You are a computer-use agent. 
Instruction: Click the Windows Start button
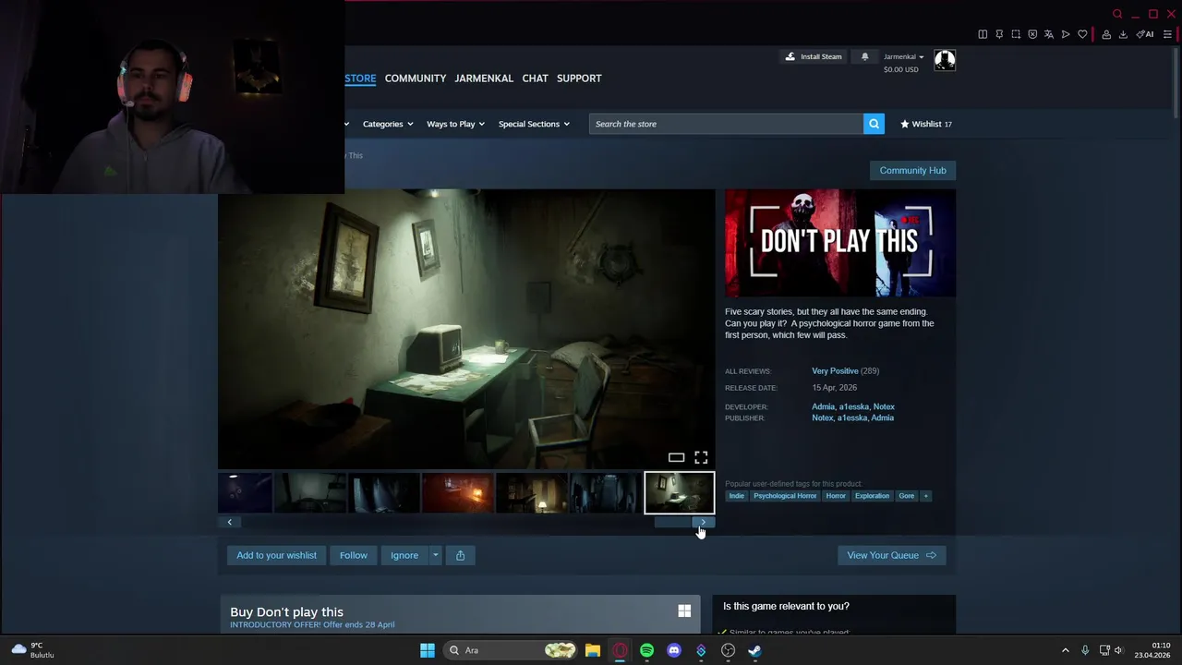tap(427, 650)
